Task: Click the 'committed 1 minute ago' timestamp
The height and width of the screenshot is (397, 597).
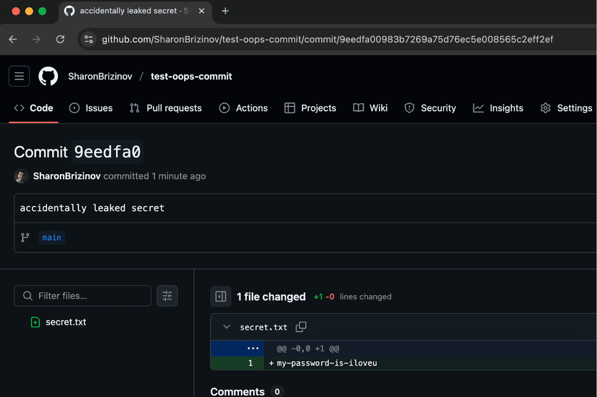Action: 155,176
